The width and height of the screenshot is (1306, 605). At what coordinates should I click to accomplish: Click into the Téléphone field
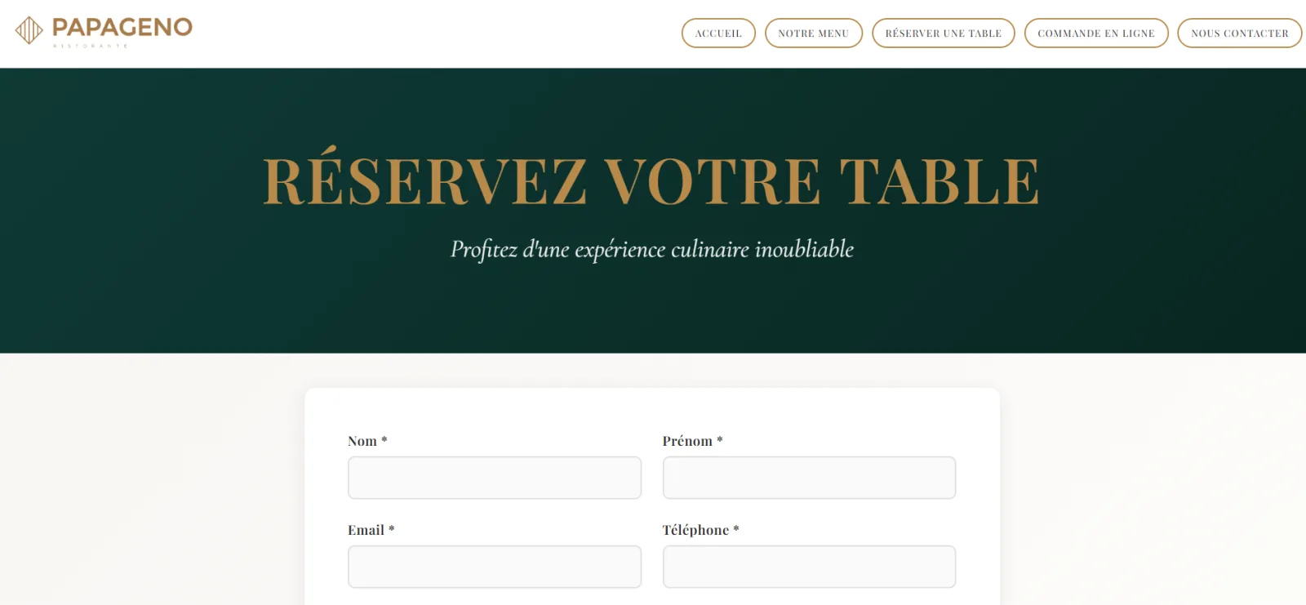coord(809,567)
